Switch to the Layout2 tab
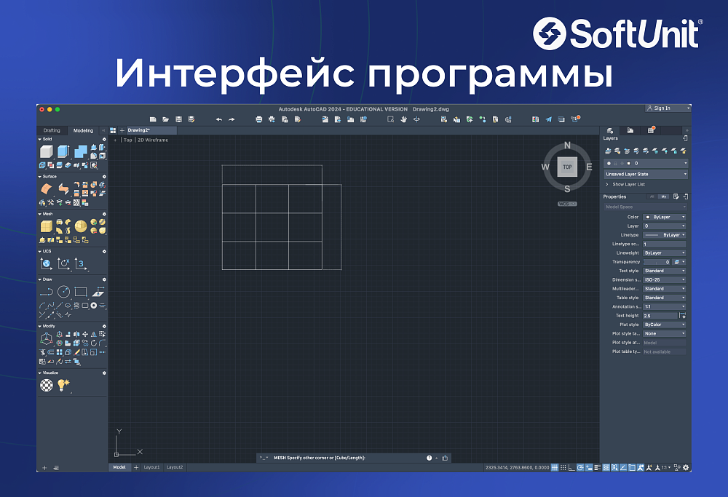This screenshot has width=728, height=497. coord(175,467)
